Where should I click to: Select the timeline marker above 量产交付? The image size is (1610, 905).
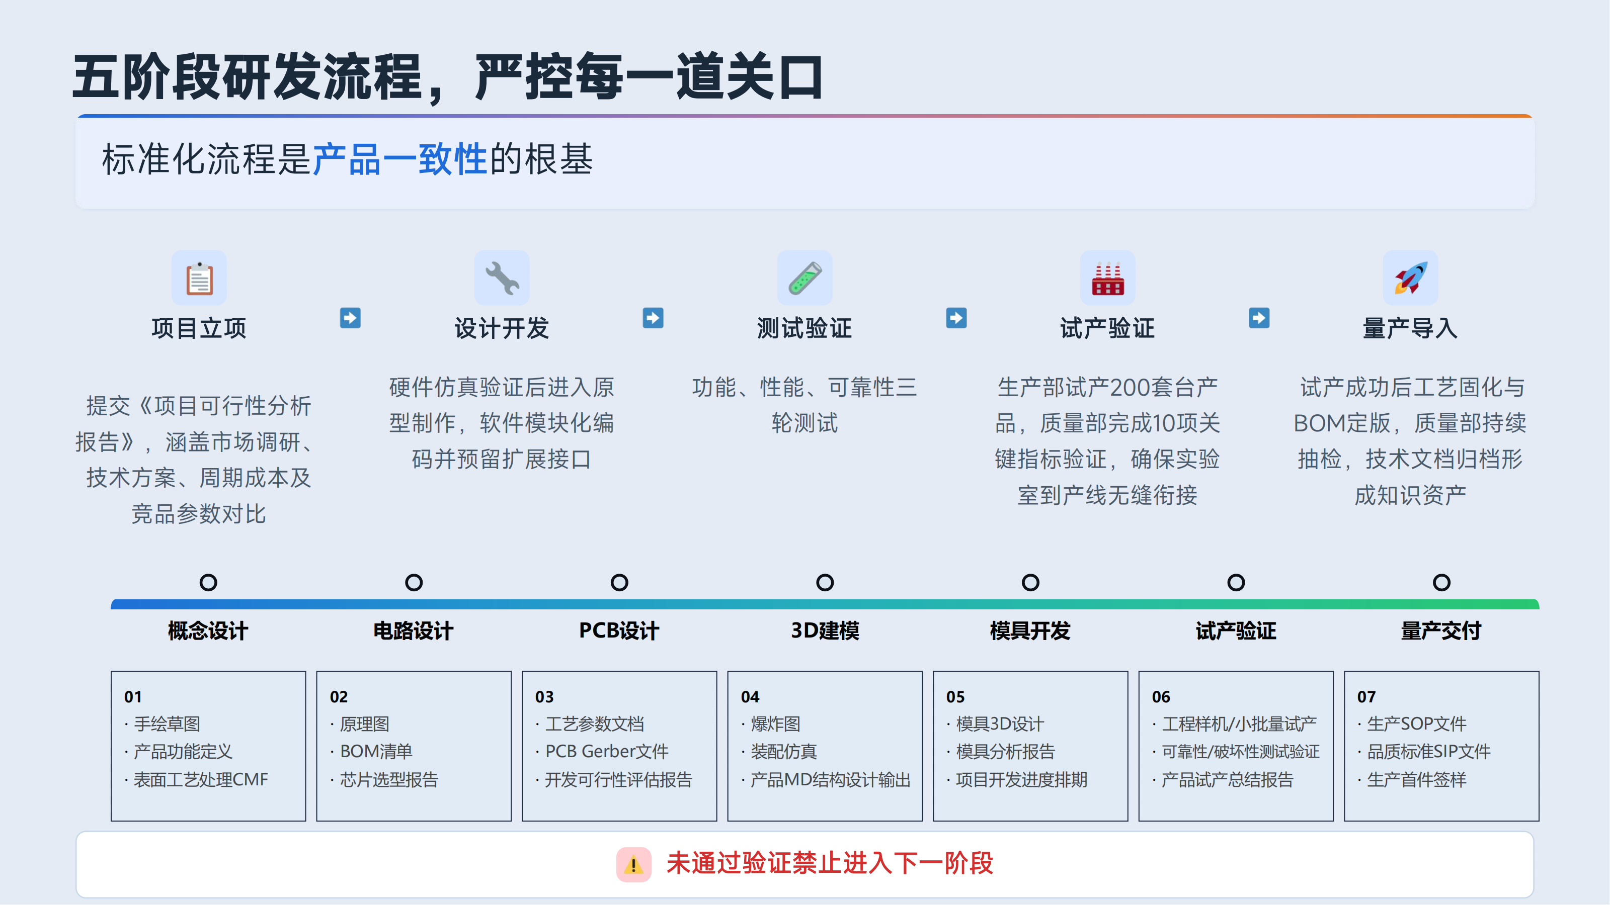click(1441, 583)
